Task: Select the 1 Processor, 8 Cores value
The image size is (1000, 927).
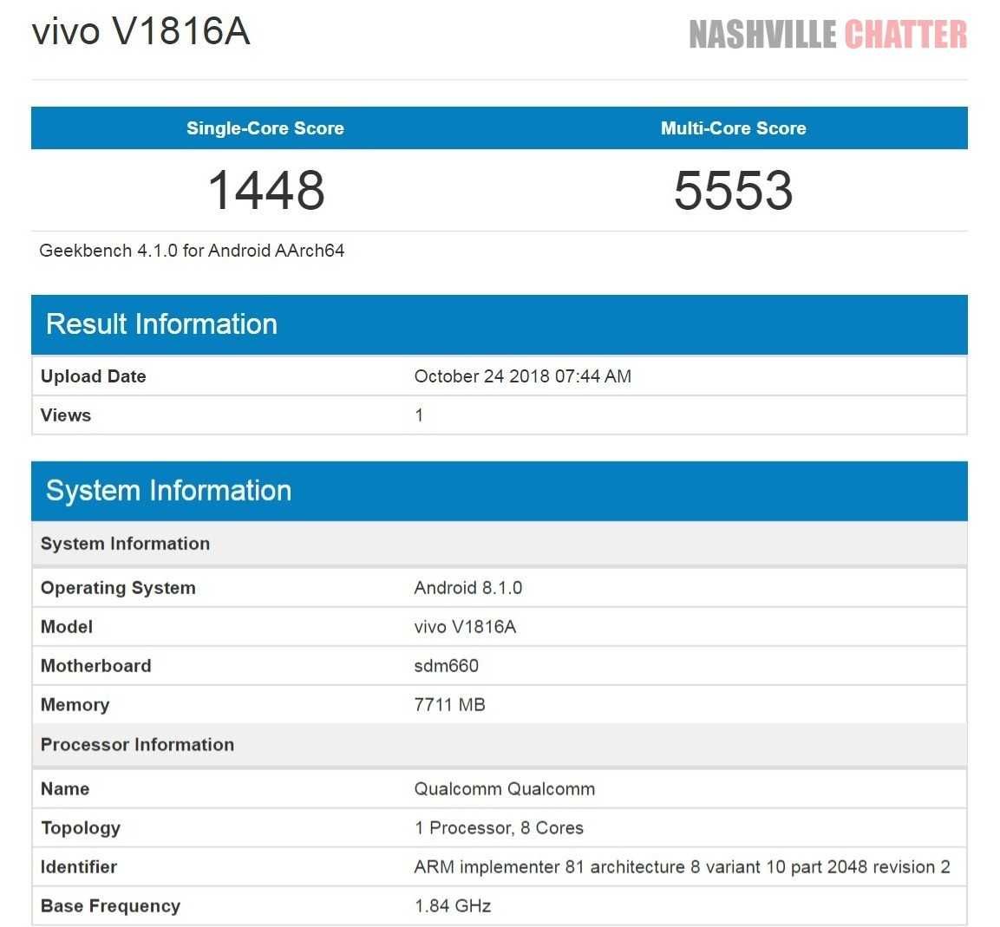Action: point(499,827)
